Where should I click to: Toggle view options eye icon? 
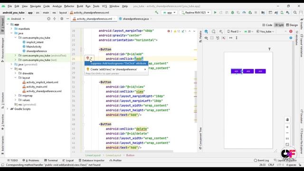coord(206,38)
